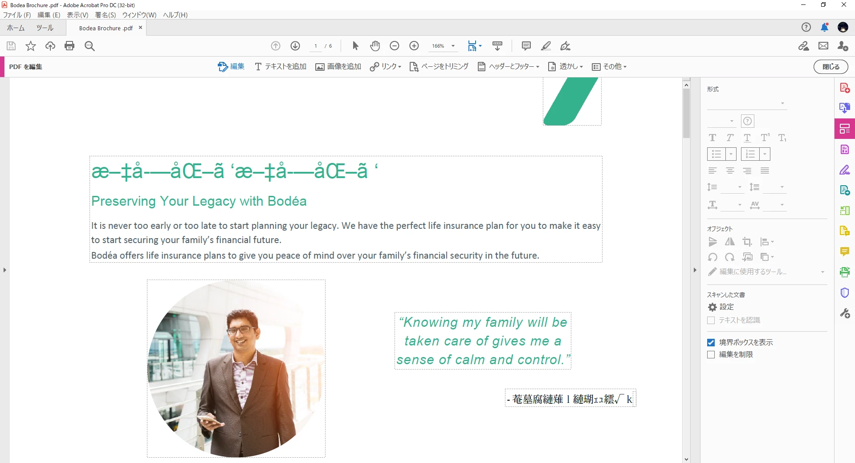
Task: Click the share link icon
Action: click(804, 46)
